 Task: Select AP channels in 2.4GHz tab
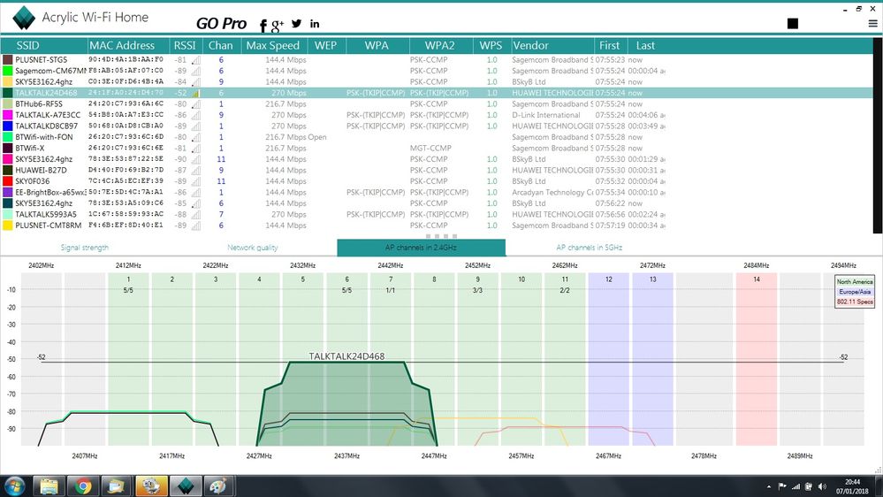click(x=422, y=248)
